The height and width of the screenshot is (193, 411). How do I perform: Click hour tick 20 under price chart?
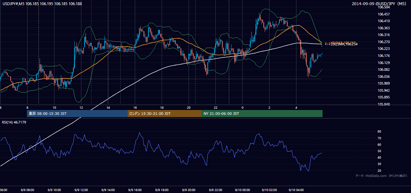point(189,108)
